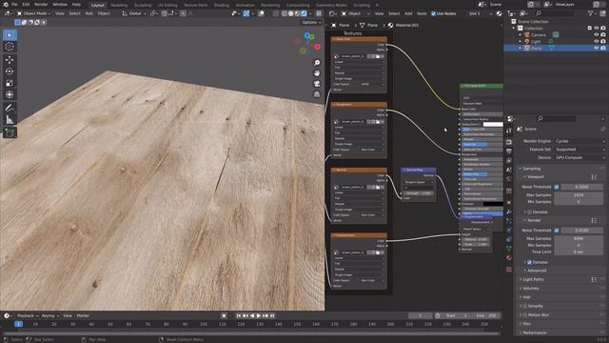Switch to rendered viewport shading
This screenshot has height=343, width=609.
304,13
